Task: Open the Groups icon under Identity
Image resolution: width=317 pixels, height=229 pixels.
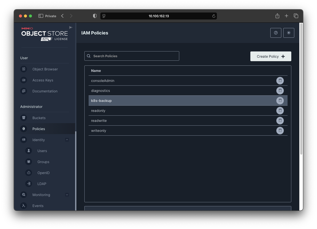Action: 28,162
